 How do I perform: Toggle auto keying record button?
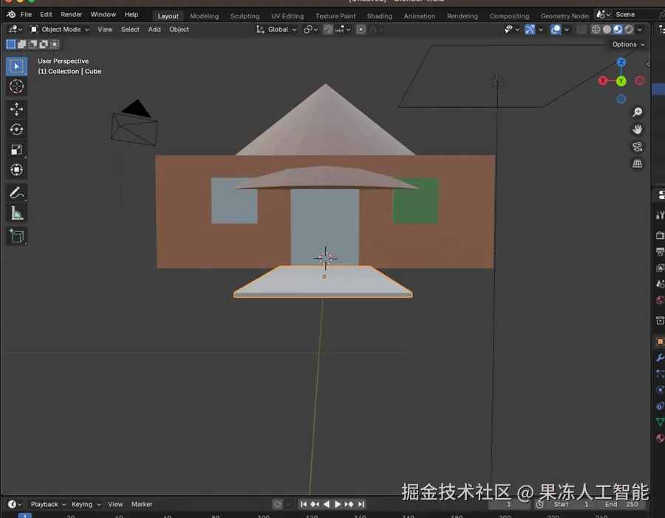pos(277,504)
